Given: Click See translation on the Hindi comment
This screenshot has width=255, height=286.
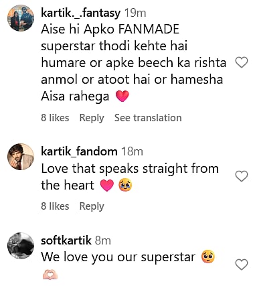Looking at the screenshot, I should click(x=148, y=118).
